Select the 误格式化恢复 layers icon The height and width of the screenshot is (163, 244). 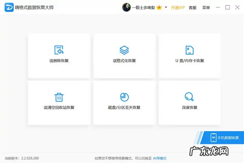(124, 50)
